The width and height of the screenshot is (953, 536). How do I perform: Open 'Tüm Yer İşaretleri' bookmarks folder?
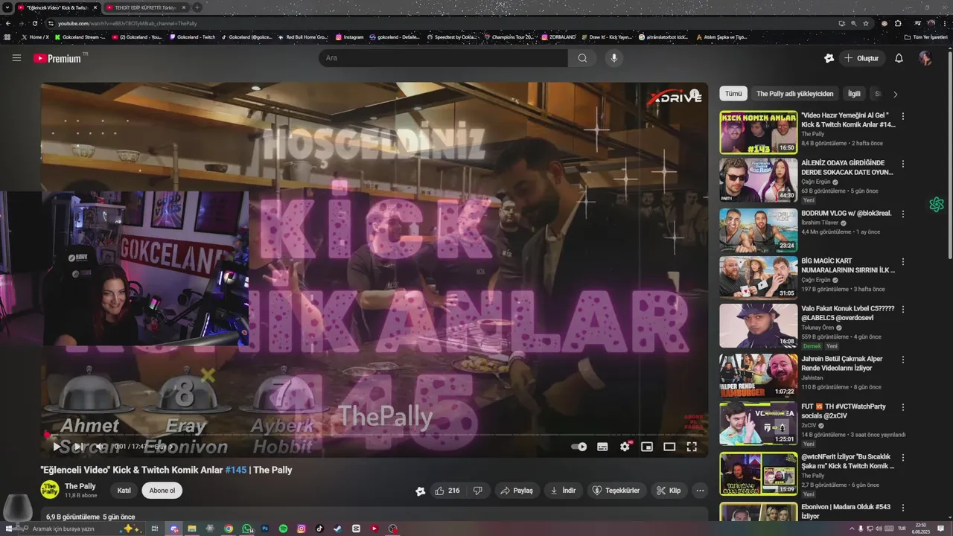coord(925,36)
